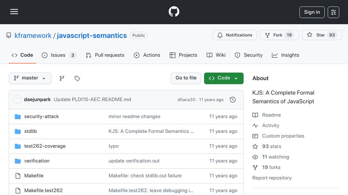Viewport: 348px width, 195px height.
Task: Open 'KJS: A Complete Formal Semantics' commit message
Action: coord(151,131)
